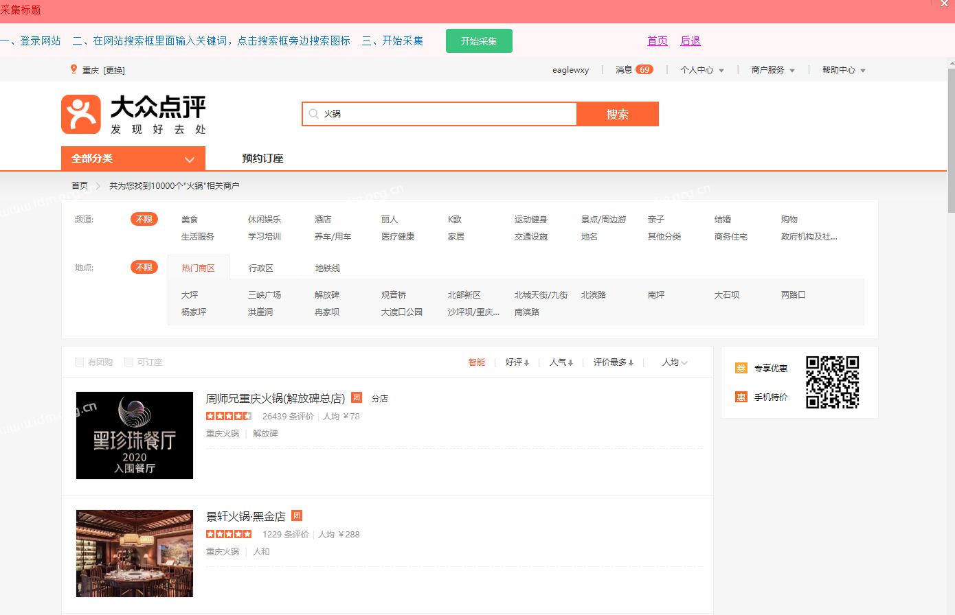The image size is (955, 615).
Task: Expand the 全部分类 dropdown
Action: coord(133,159)
